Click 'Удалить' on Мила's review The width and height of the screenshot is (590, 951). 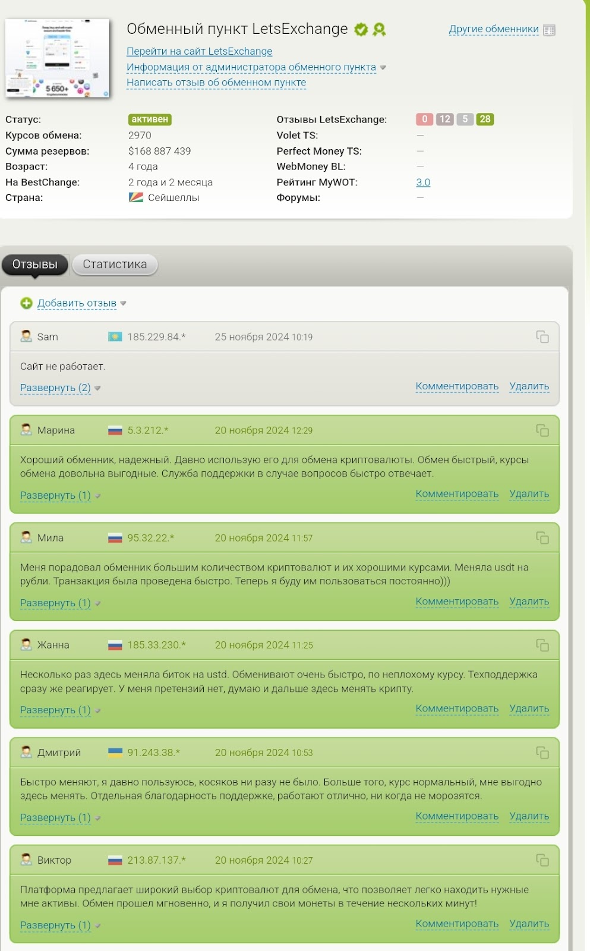pyautogui.click(x=529, y=602)
